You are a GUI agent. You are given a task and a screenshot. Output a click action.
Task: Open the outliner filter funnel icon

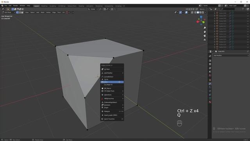243,9
